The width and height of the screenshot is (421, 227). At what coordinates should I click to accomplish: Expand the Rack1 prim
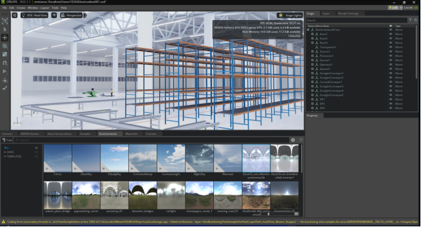(x=312, y=34)
